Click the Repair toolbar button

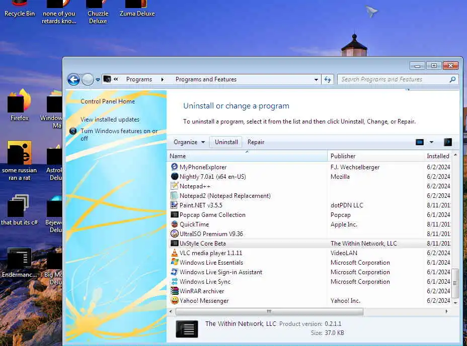(256, 142)
